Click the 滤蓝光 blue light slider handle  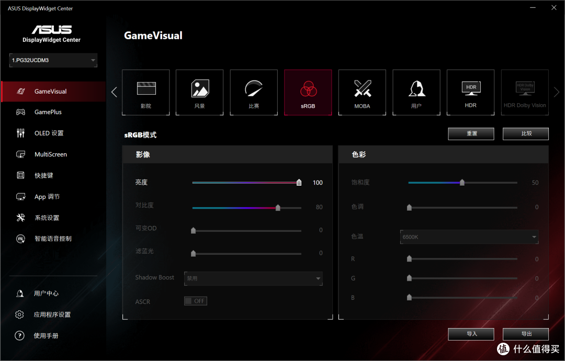point(193,254)
